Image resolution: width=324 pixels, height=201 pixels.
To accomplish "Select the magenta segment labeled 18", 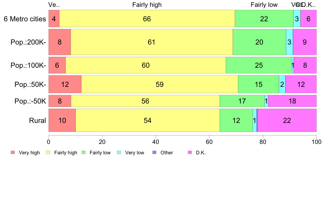I will [292, 101].
